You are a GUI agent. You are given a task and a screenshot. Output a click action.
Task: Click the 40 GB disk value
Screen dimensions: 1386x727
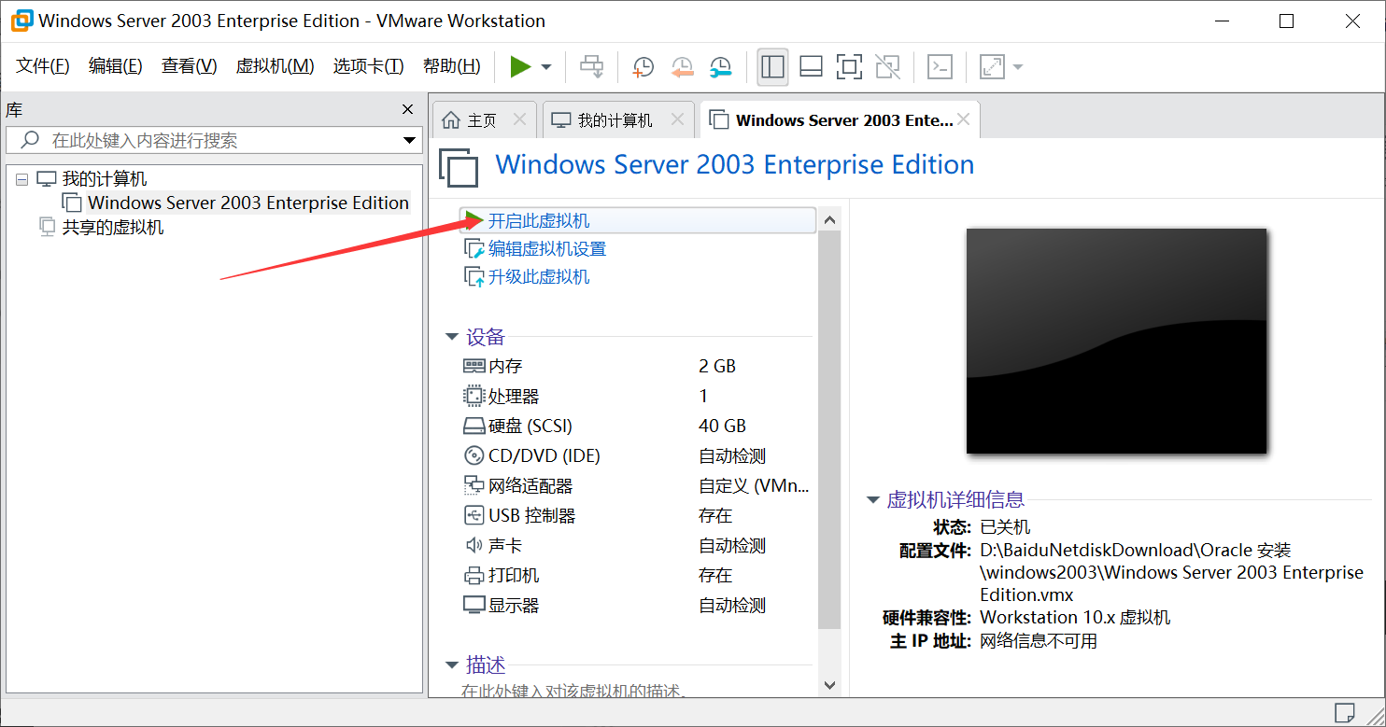tap(722, 426)
